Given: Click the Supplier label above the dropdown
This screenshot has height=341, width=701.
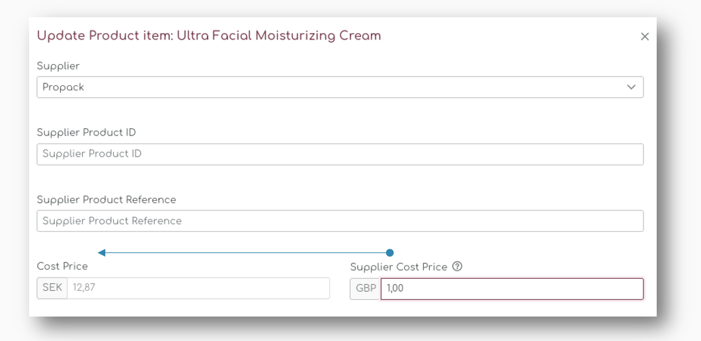Looking at the screenshot, I should pos(58,66).
